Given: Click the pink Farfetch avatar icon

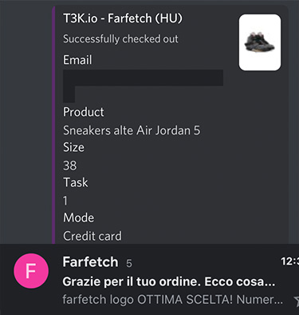Looking at the screenshot, I should 31,271.
